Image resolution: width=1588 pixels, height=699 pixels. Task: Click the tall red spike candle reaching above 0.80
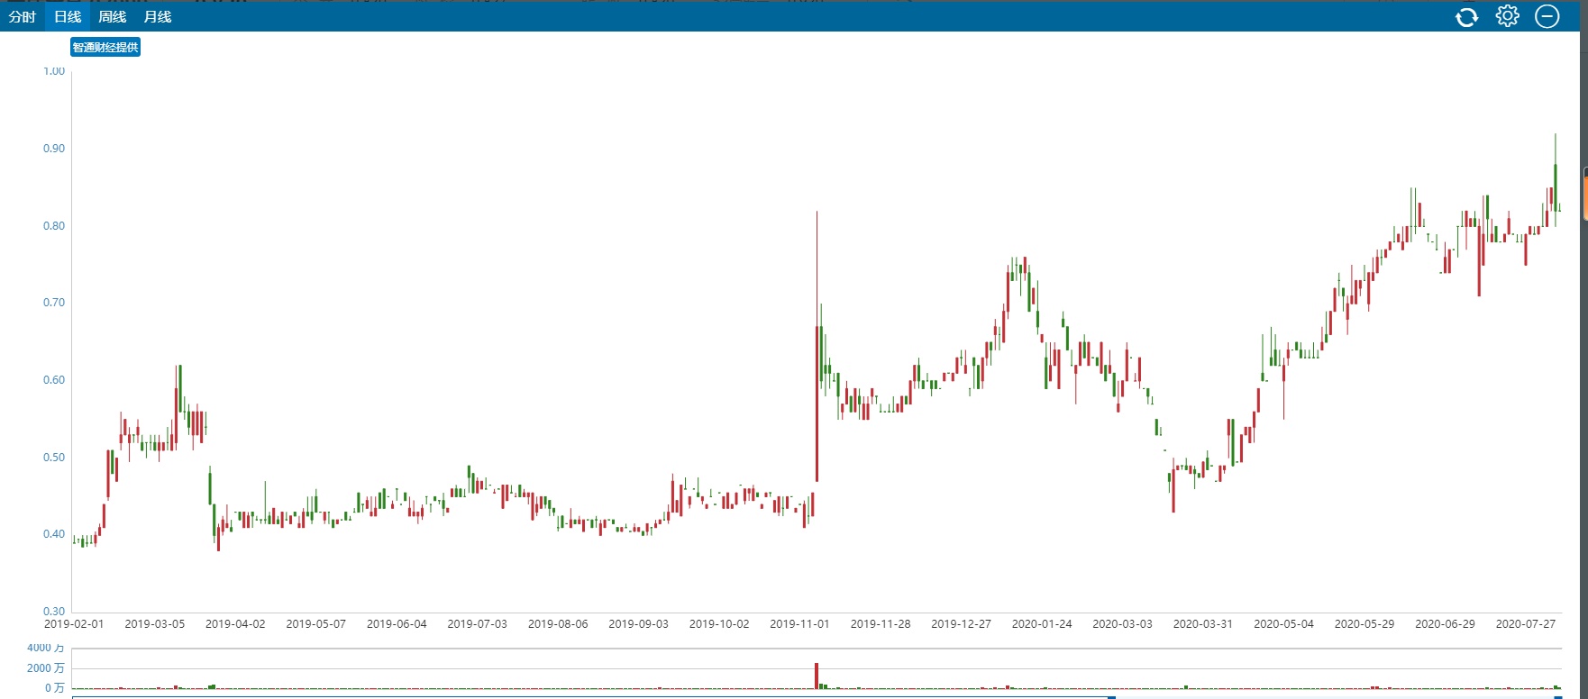[x=817, y=346]
